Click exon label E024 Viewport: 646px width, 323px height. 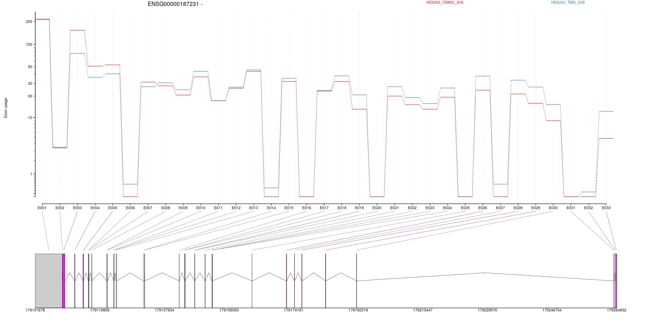447,208
